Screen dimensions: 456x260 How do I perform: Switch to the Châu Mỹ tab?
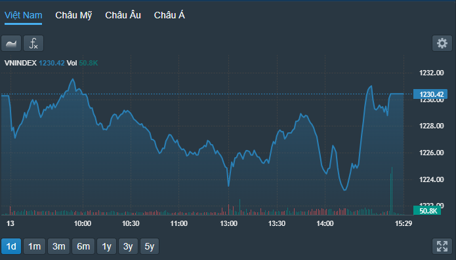coord(73,15)
